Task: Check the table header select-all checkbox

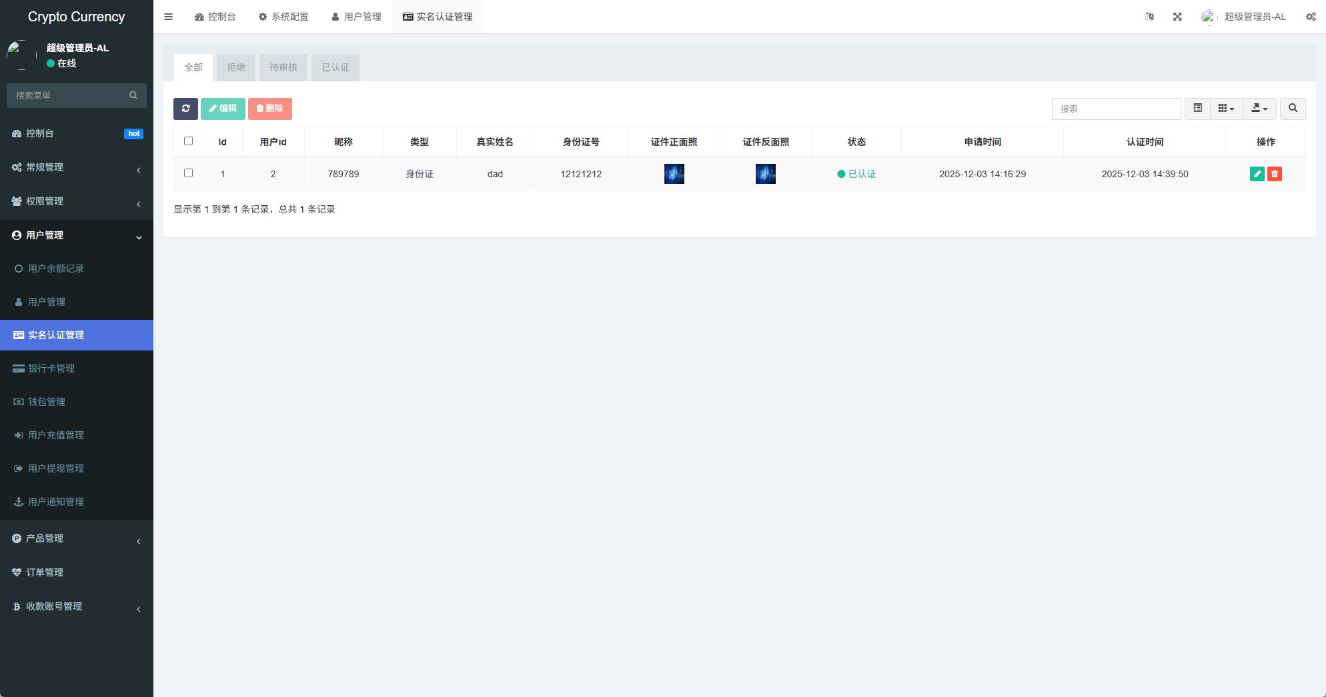Action: [x=188, y=141]
